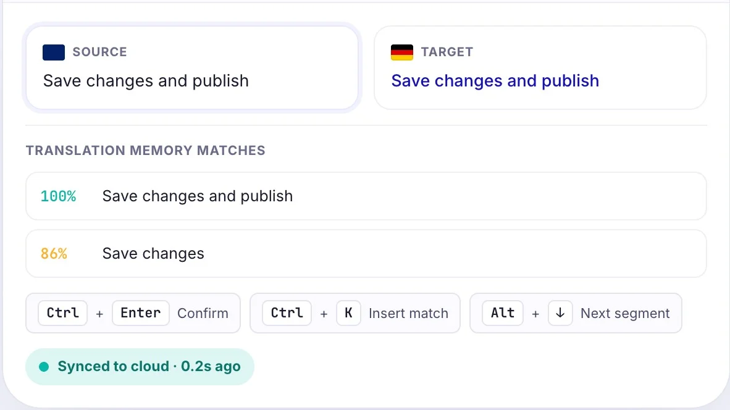The height and width of the screenshot is (410, 730).
Task: Click the Confirm shortcut button
Action: point(133,312)
